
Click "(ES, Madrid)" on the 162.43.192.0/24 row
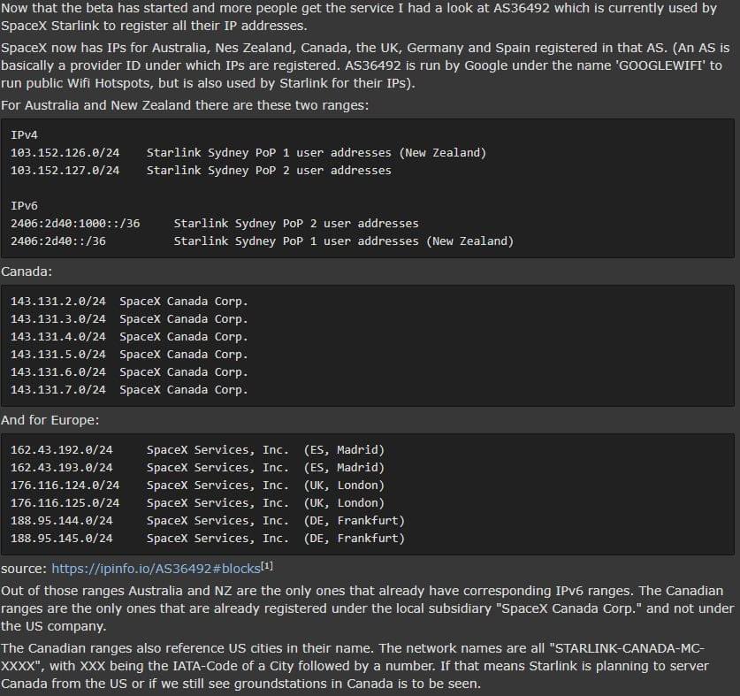click(x=345, y=450)
